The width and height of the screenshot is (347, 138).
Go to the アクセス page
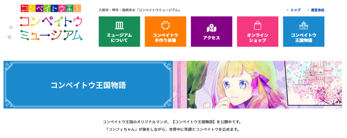[211, 31]
